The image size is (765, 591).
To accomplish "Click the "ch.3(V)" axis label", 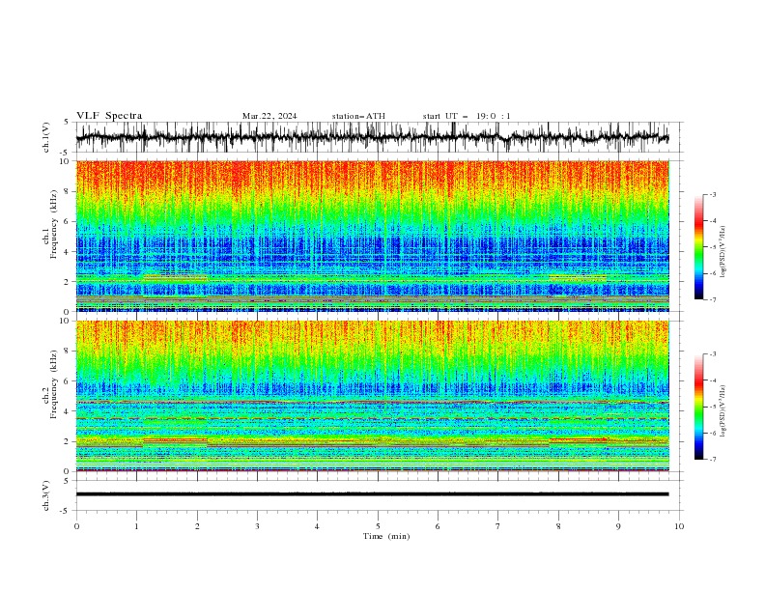I will 46,495.
